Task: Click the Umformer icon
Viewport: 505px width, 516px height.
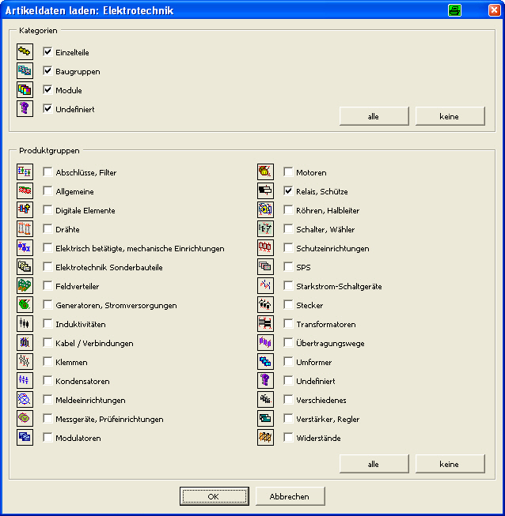Action: click(265, 362)
